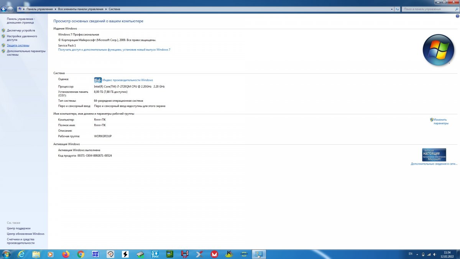Launch Google Chrome from the taskbar

(x=80, y=254)
